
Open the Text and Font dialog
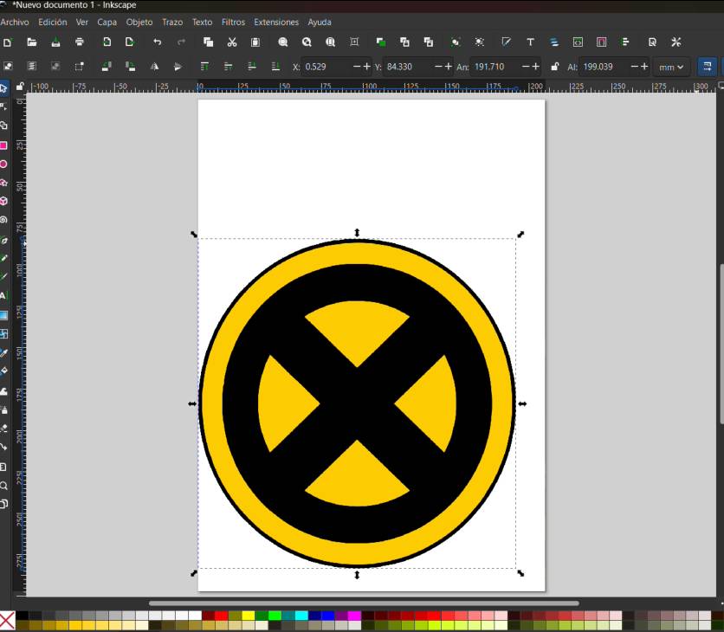(531, 42)
